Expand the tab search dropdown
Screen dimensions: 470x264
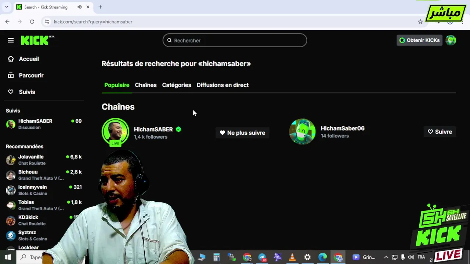6,7
